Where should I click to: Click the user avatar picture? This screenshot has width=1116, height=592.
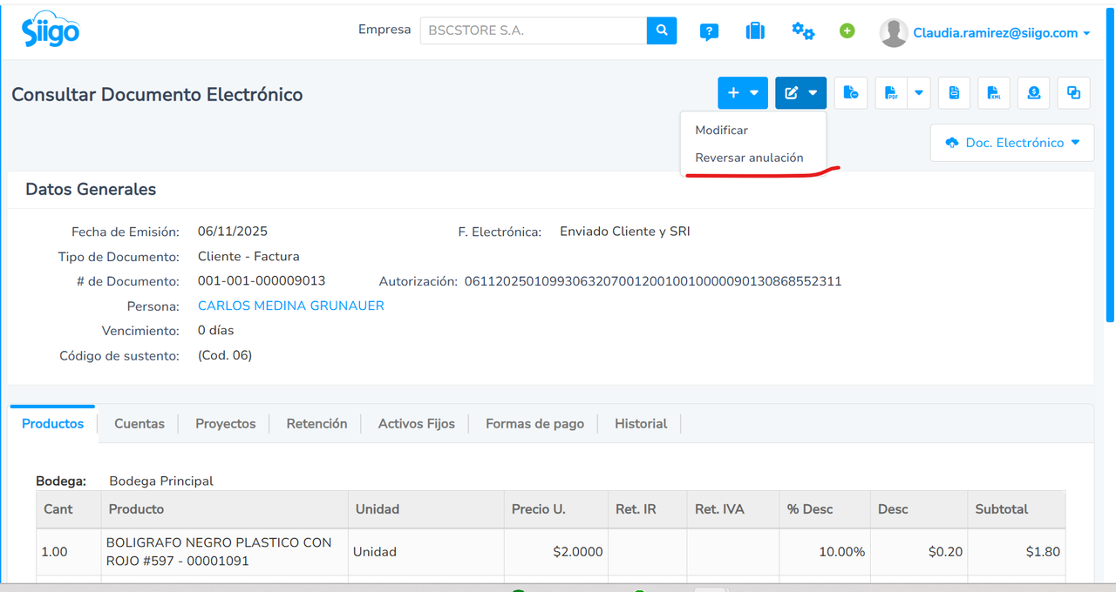pyautogui.click(x=894, y=33)
